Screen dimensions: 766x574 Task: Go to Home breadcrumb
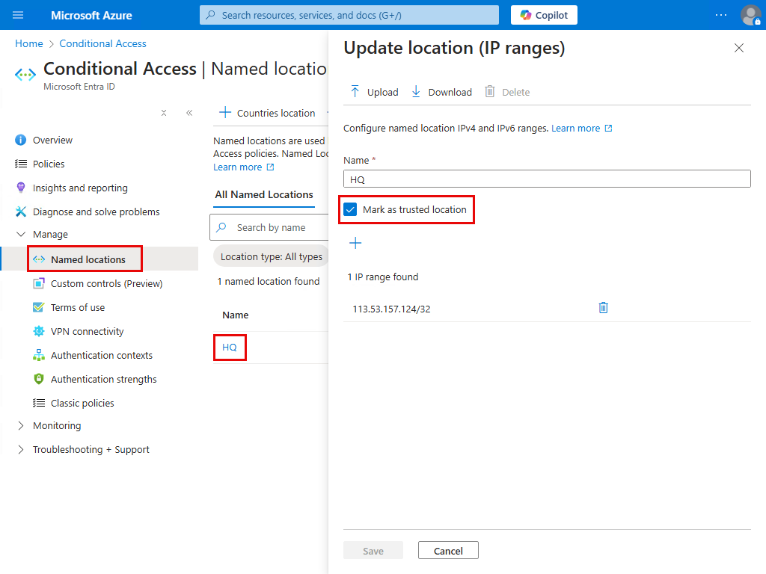(29, 43)
